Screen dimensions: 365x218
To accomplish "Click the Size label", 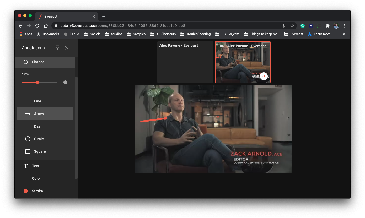I will click(x=25, y=74).
